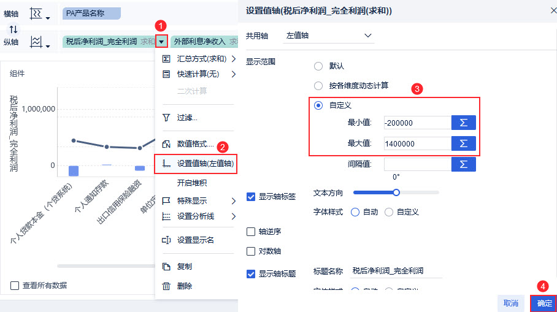The image size is (557, 312).
Task: Click sigma button beside interval value
Action: [463, 164]
